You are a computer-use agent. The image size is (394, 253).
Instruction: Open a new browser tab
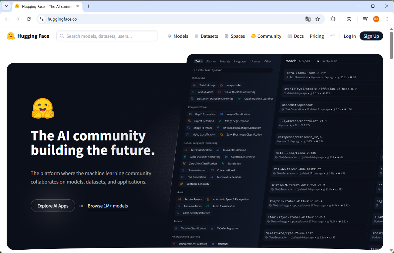88,6
